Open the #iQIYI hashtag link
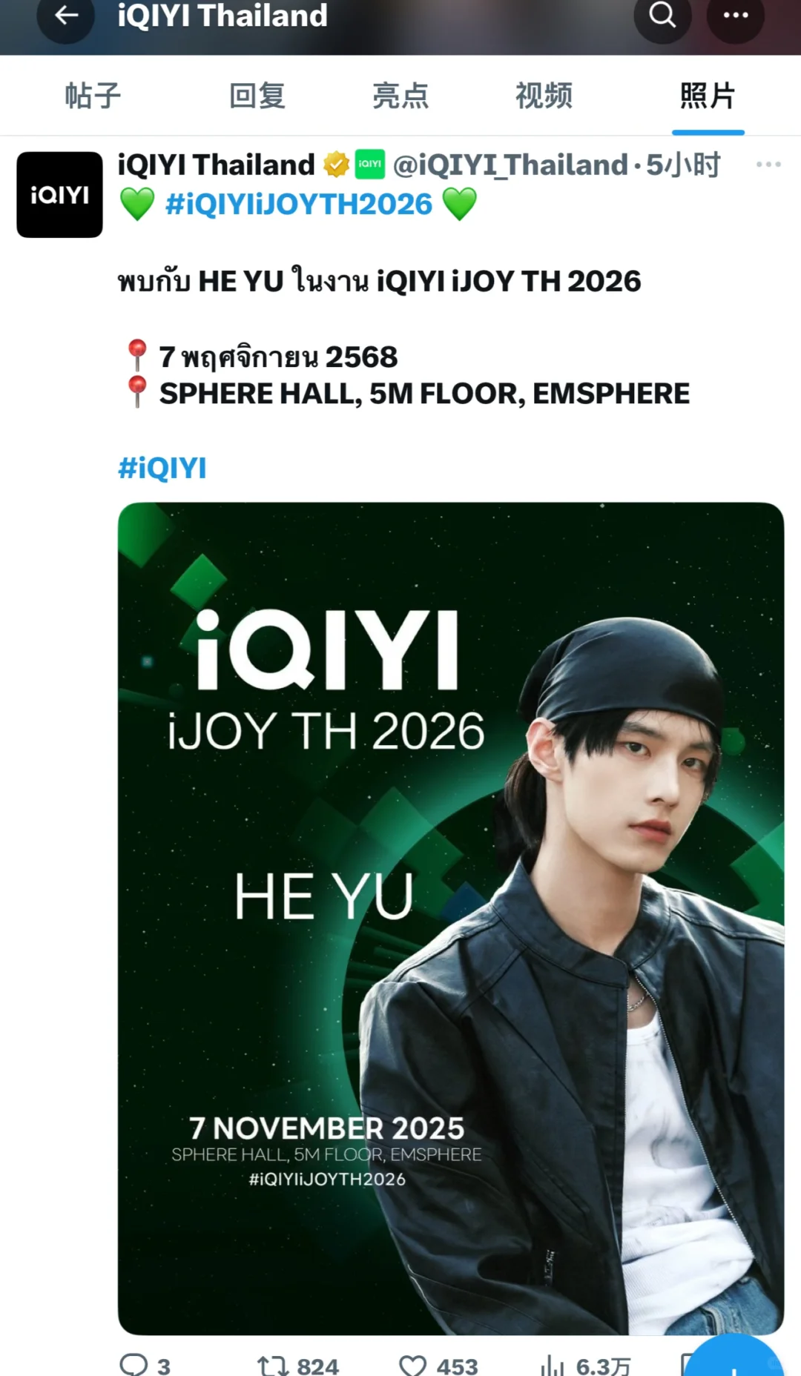Image resolution: width=801 pixels, height=1376 pixels. (162, 468)
